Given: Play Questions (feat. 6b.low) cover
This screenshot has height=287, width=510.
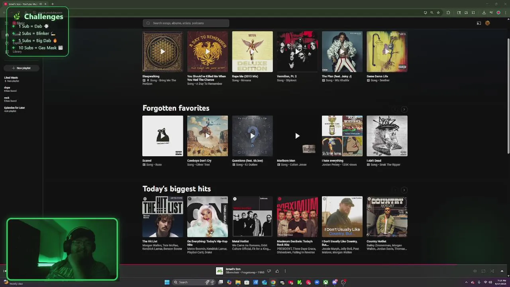Looking at the screenshot, I should 253,136.
